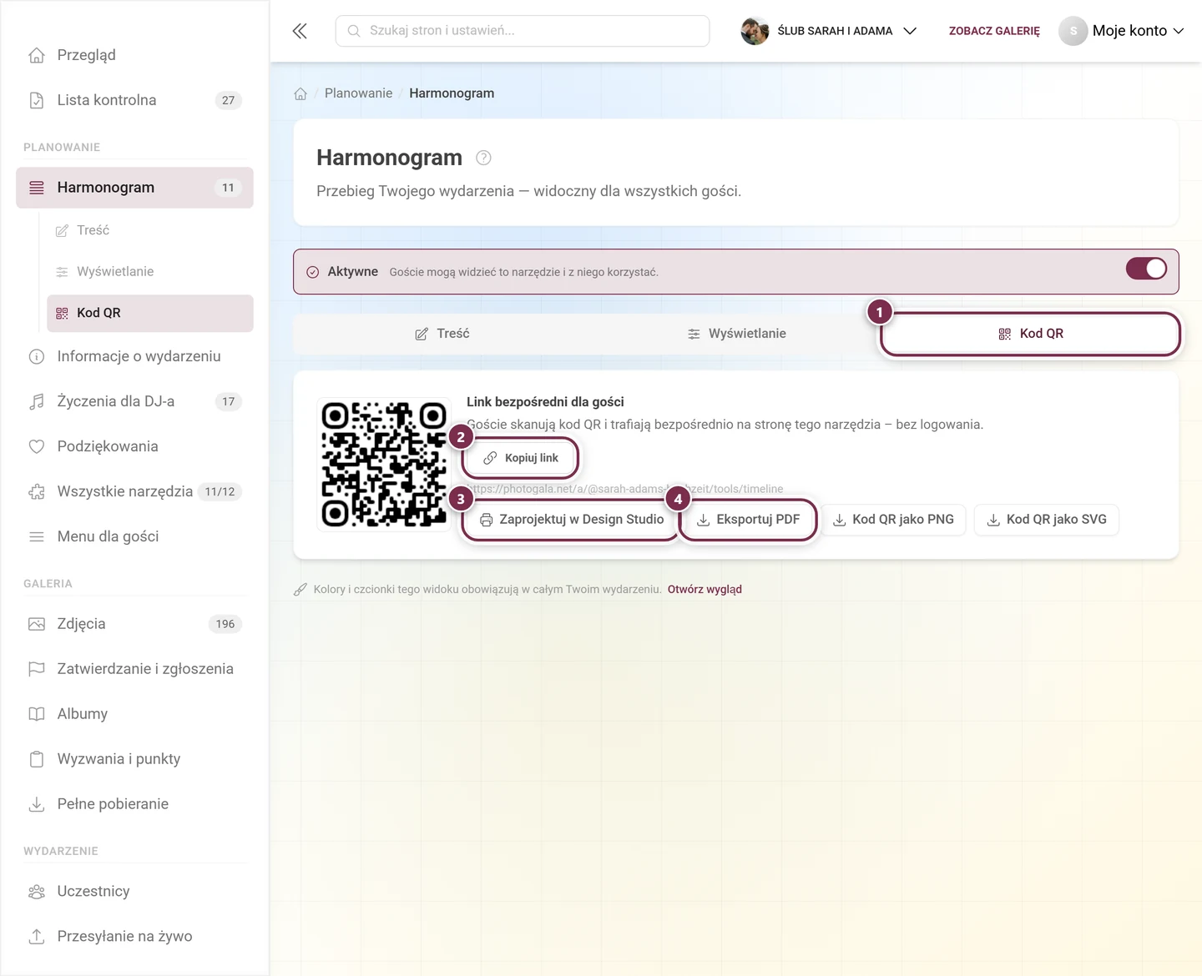Click Zaprojektuj w Design Studio button
The height and width of the screenshot is (976, 1202).
click(x=572, y=520)
